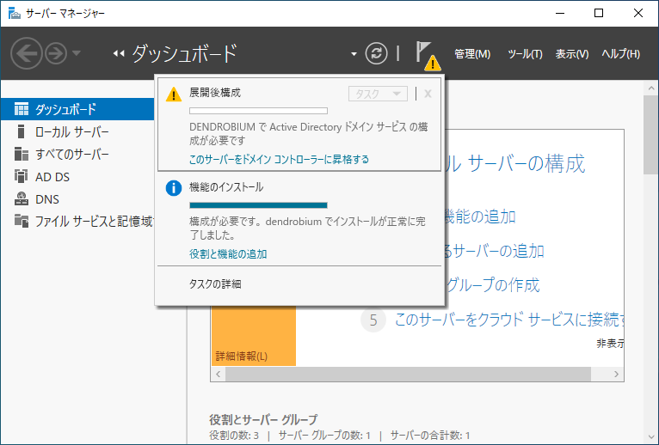
Task: Open the 表示(V) menu
Action: tap(572, 54)
